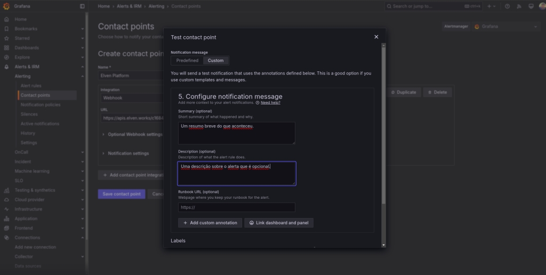Open Notification policies in the sidebar
The width and height of the screenshot is (546, 275).
[41, 104]
